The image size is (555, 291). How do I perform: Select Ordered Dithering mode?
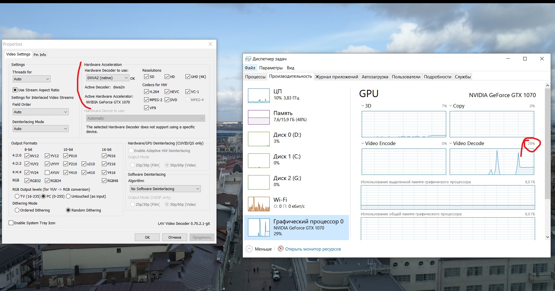(x=17, y=210)
